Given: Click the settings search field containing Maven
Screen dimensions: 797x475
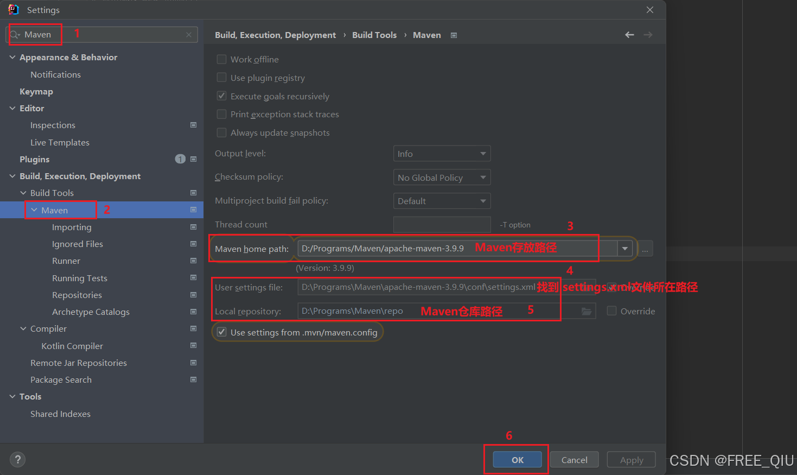Looking at the screenshot, I should (102, 35).
